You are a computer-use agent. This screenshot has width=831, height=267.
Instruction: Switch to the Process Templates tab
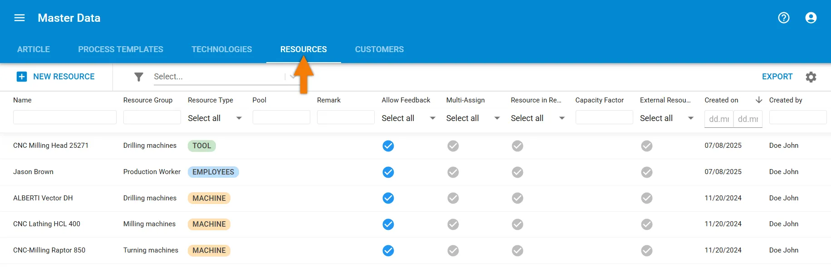(x=121, y=49)
